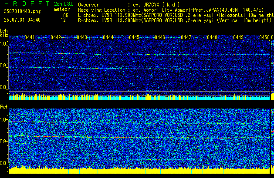Viewport: 274px width, 178px height.
Task: Click the Lch cyan signal level bar graph
Action: tap(139, 97)
